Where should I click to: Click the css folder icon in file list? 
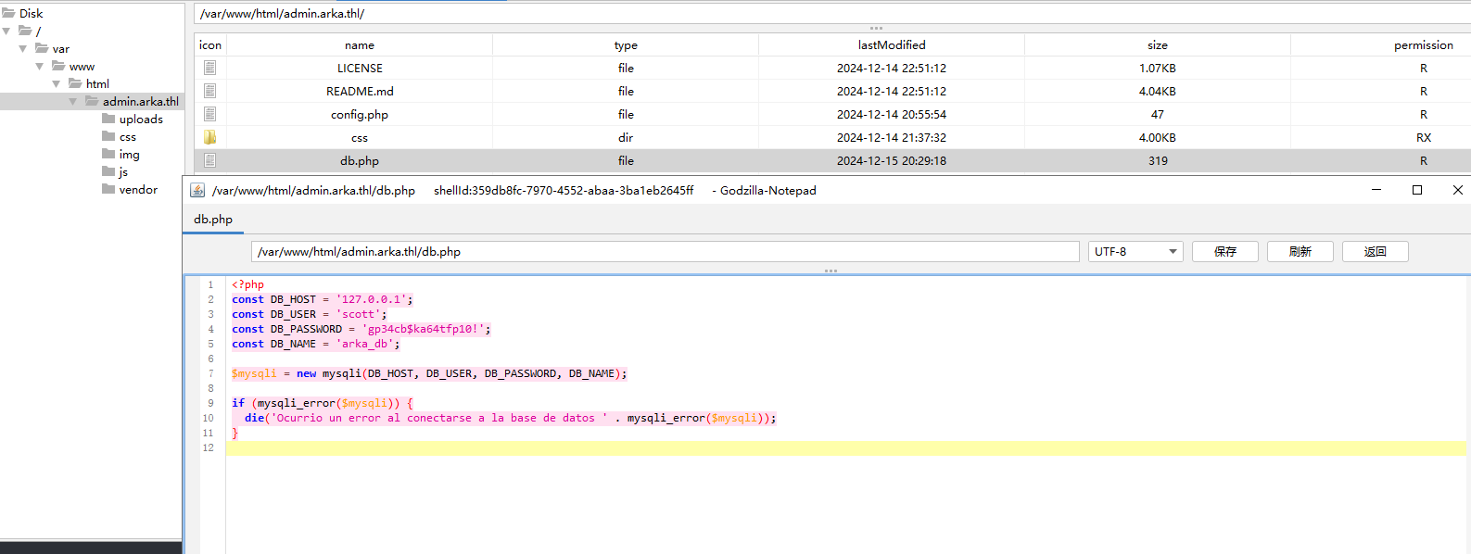pyautogui.click(x=210, y=137)
